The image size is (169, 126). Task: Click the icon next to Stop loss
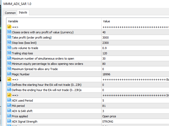click(x=9, y=43)
